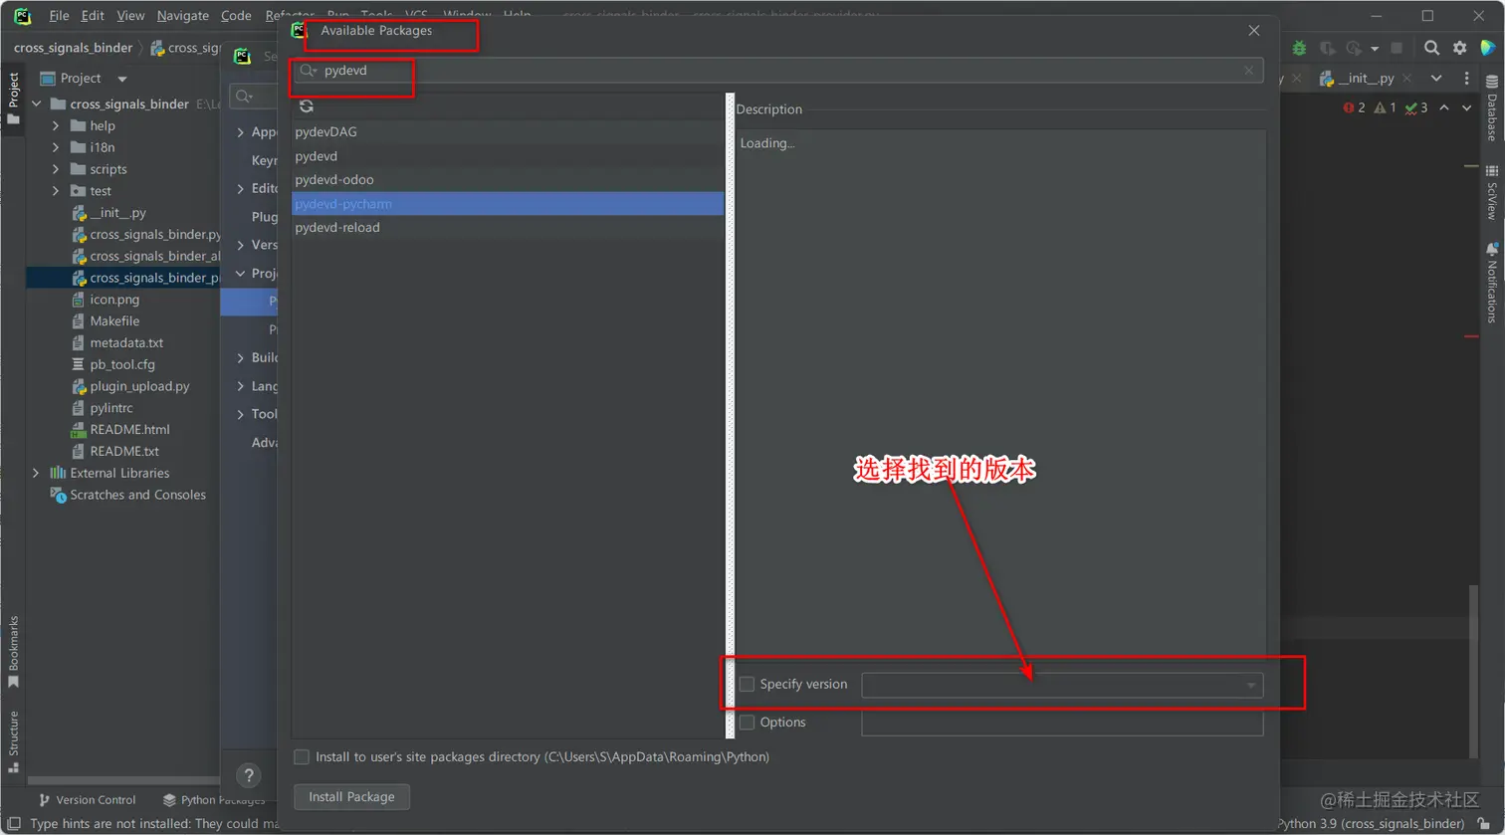Enable the Specify version checkbox

747,685
